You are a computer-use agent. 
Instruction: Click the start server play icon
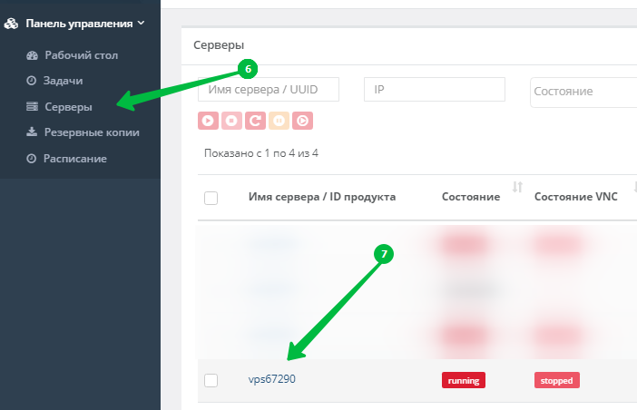click(208, 121)
